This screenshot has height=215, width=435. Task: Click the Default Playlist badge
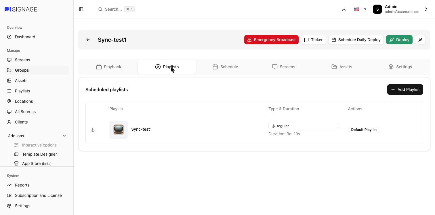tap(364, 130)
